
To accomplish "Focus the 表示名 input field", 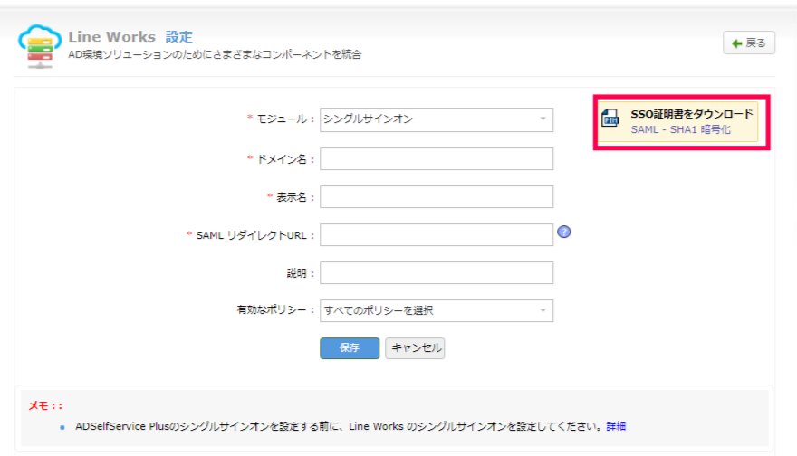I will [x=437, y=197].
